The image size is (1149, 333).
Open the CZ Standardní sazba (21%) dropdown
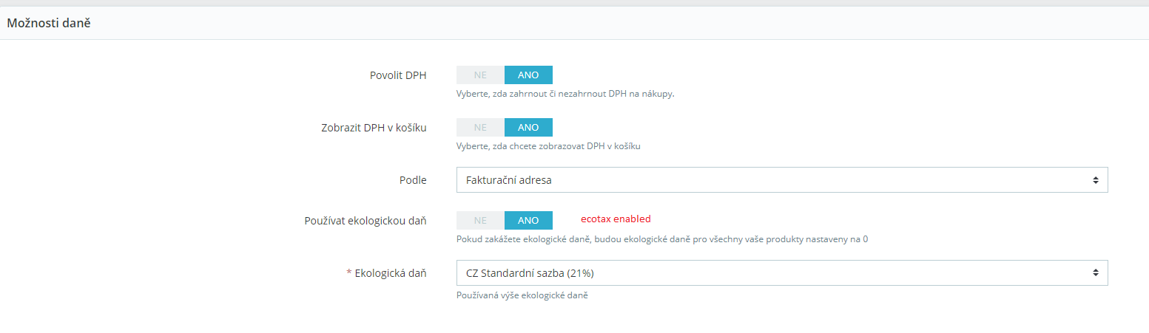pyautogui.click(x=781, y=272)
